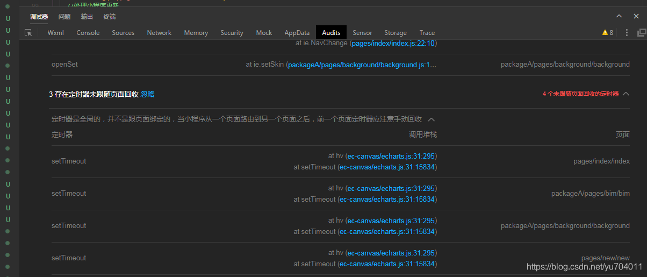Screen dimensions: 647x277
Task: Open echarts.js:31:15834 link in background/background timer row
Action: click(387, 232)
